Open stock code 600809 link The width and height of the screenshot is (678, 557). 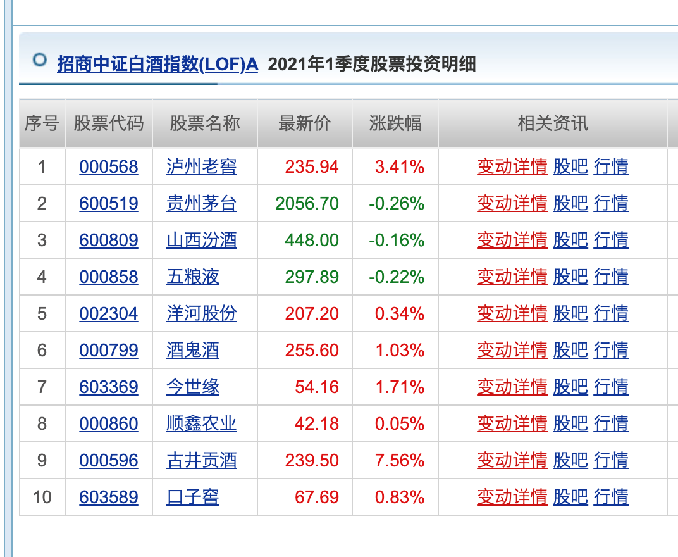pos(109,240)
